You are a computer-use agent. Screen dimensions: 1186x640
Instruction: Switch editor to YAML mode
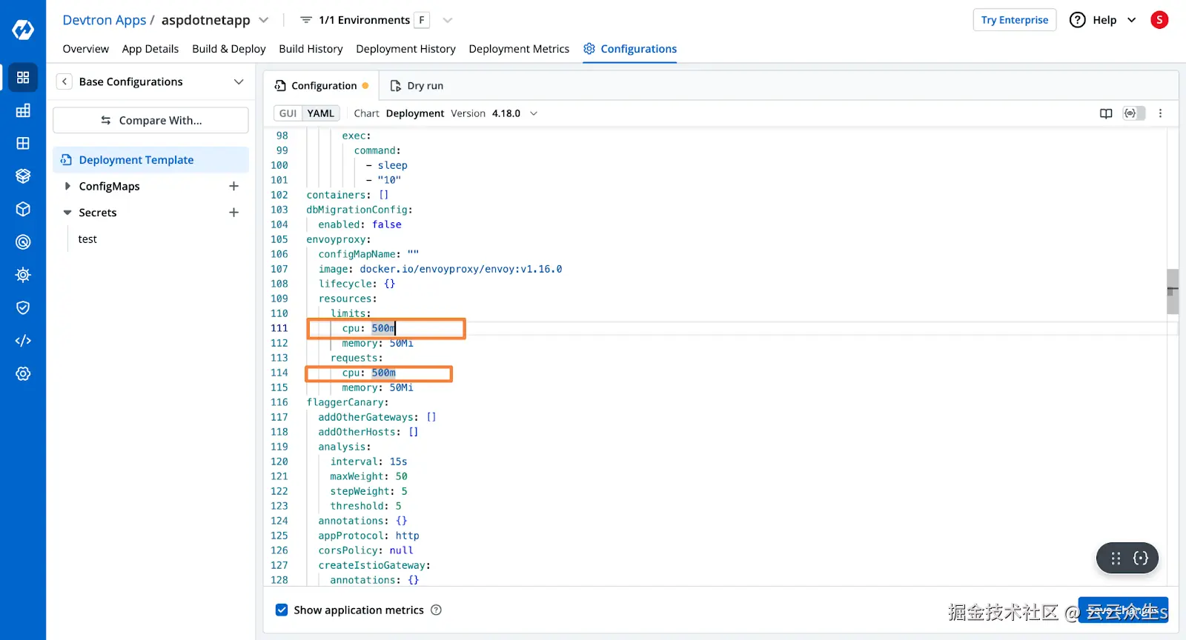tap(321, 113)
